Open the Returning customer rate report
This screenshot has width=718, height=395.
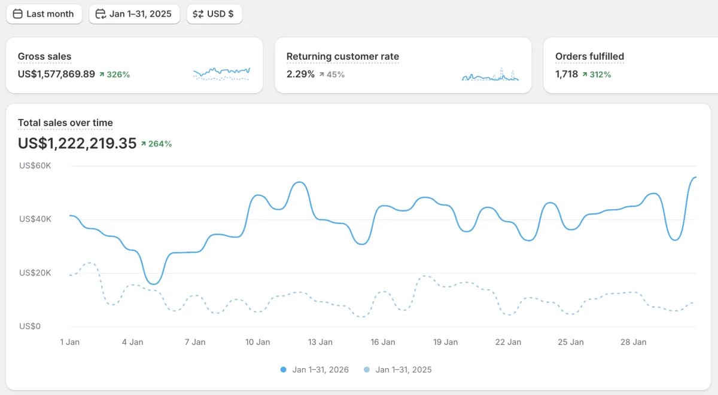pyautogui.click(x=342, y=57)
